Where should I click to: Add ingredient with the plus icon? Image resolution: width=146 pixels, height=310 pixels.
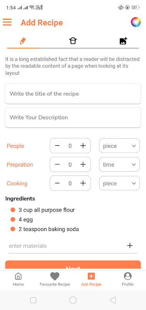[130, 246]
